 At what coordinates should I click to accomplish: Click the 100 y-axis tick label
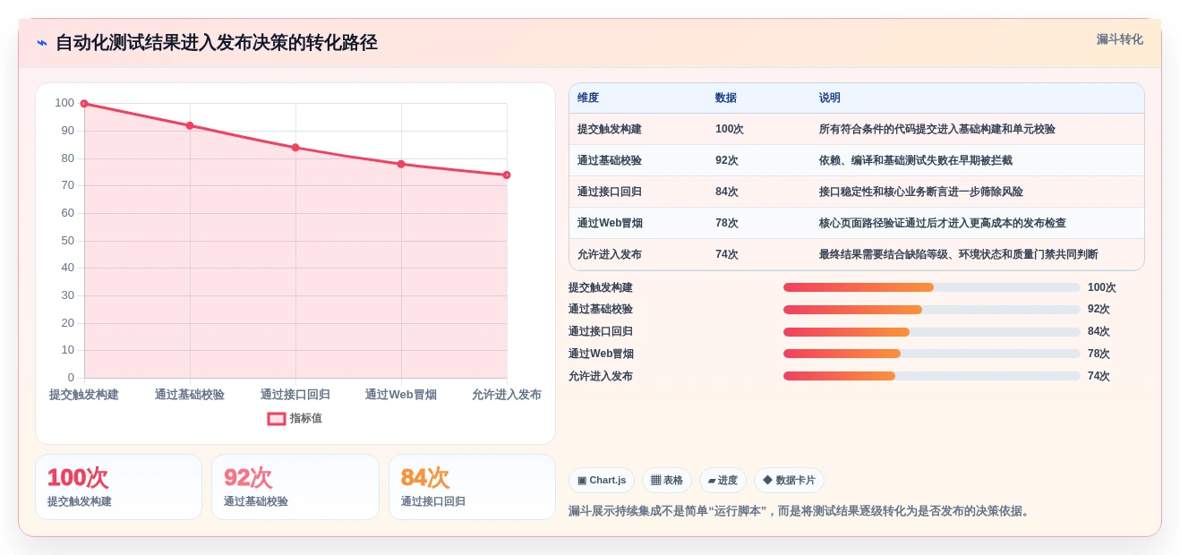(x=64, y=103)
